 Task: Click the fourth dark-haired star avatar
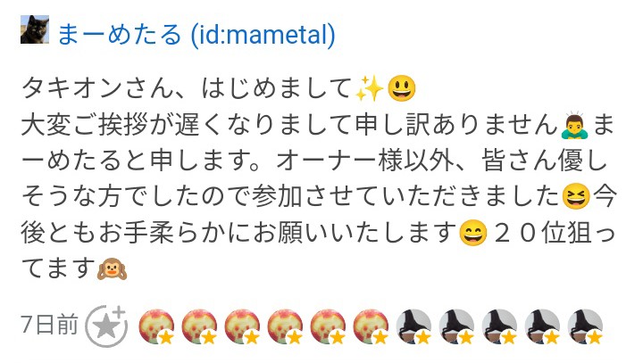542,326
